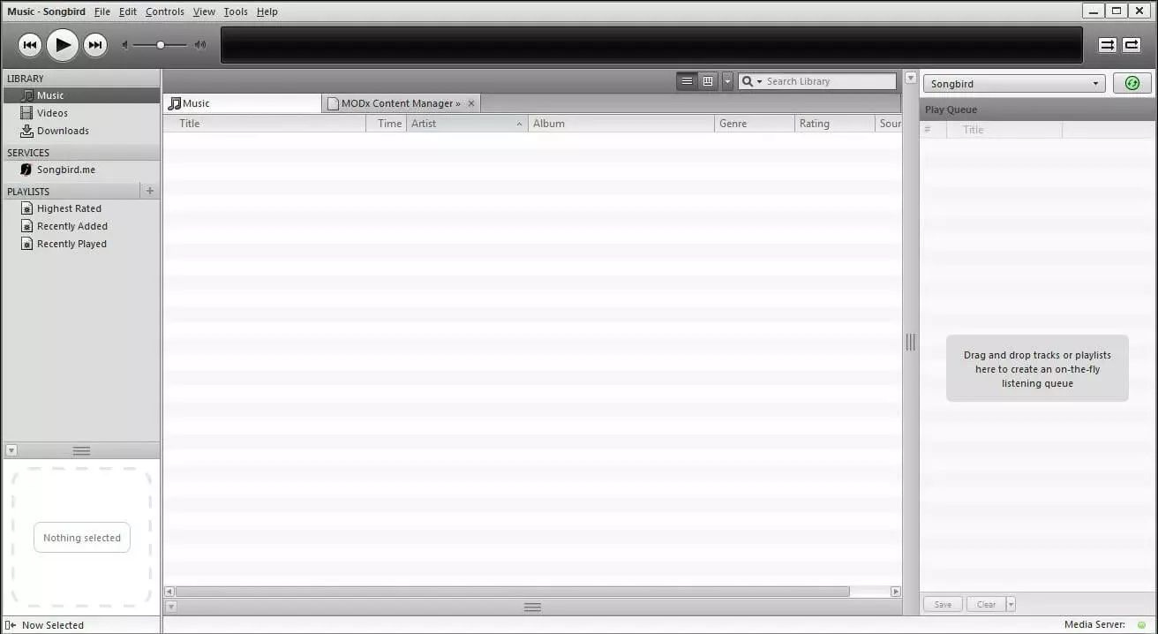
Task: Switch to list view
Action: coord(687,81)
